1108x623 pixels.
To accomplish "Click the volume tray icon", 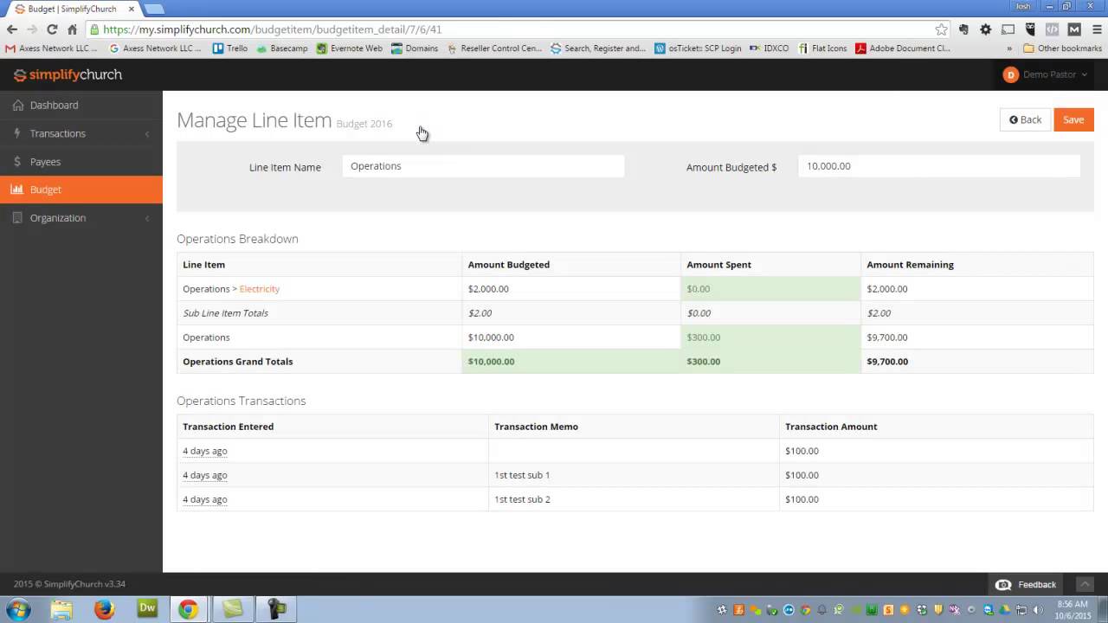I will pyautogui.click(x=1038, y=610).
